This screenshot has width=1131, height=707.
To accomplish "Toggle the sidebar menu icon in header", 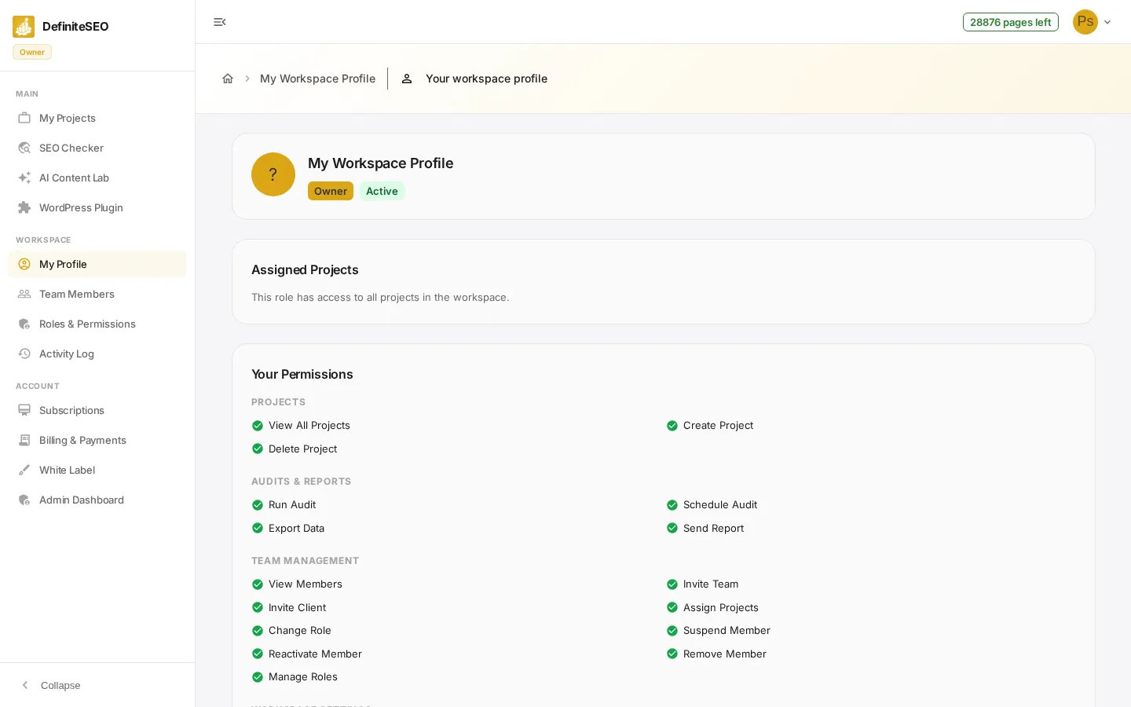I will [220, 22].
